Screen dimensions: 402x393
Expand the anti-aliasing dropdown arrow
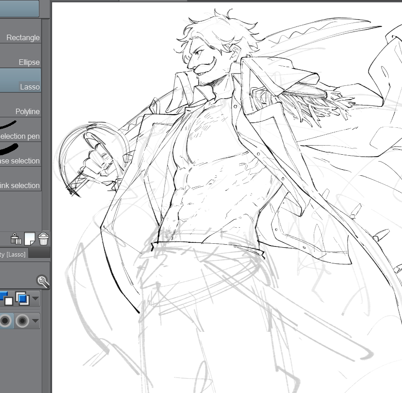[35, 320]
